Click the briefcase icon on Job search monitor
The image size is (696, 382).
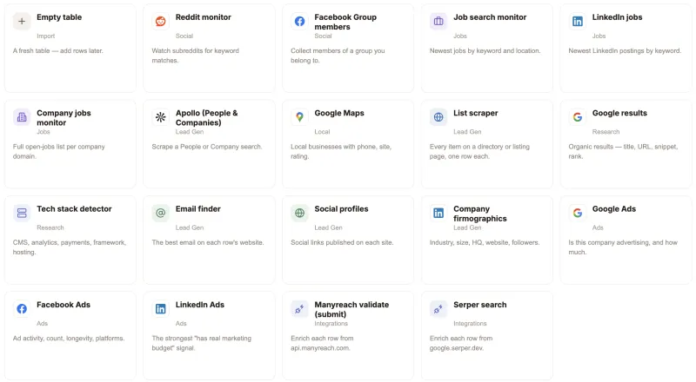pyautogui.click(x=438, y=22)
